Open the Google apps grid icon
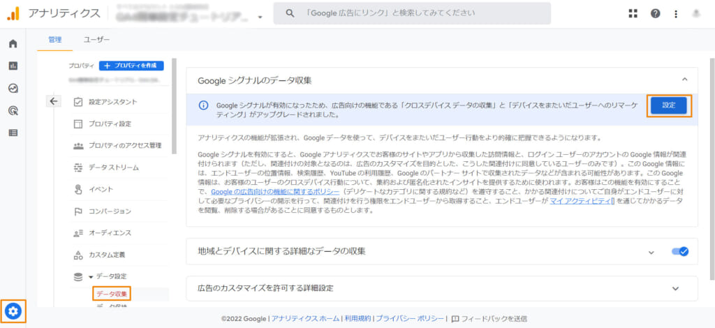 633,14
